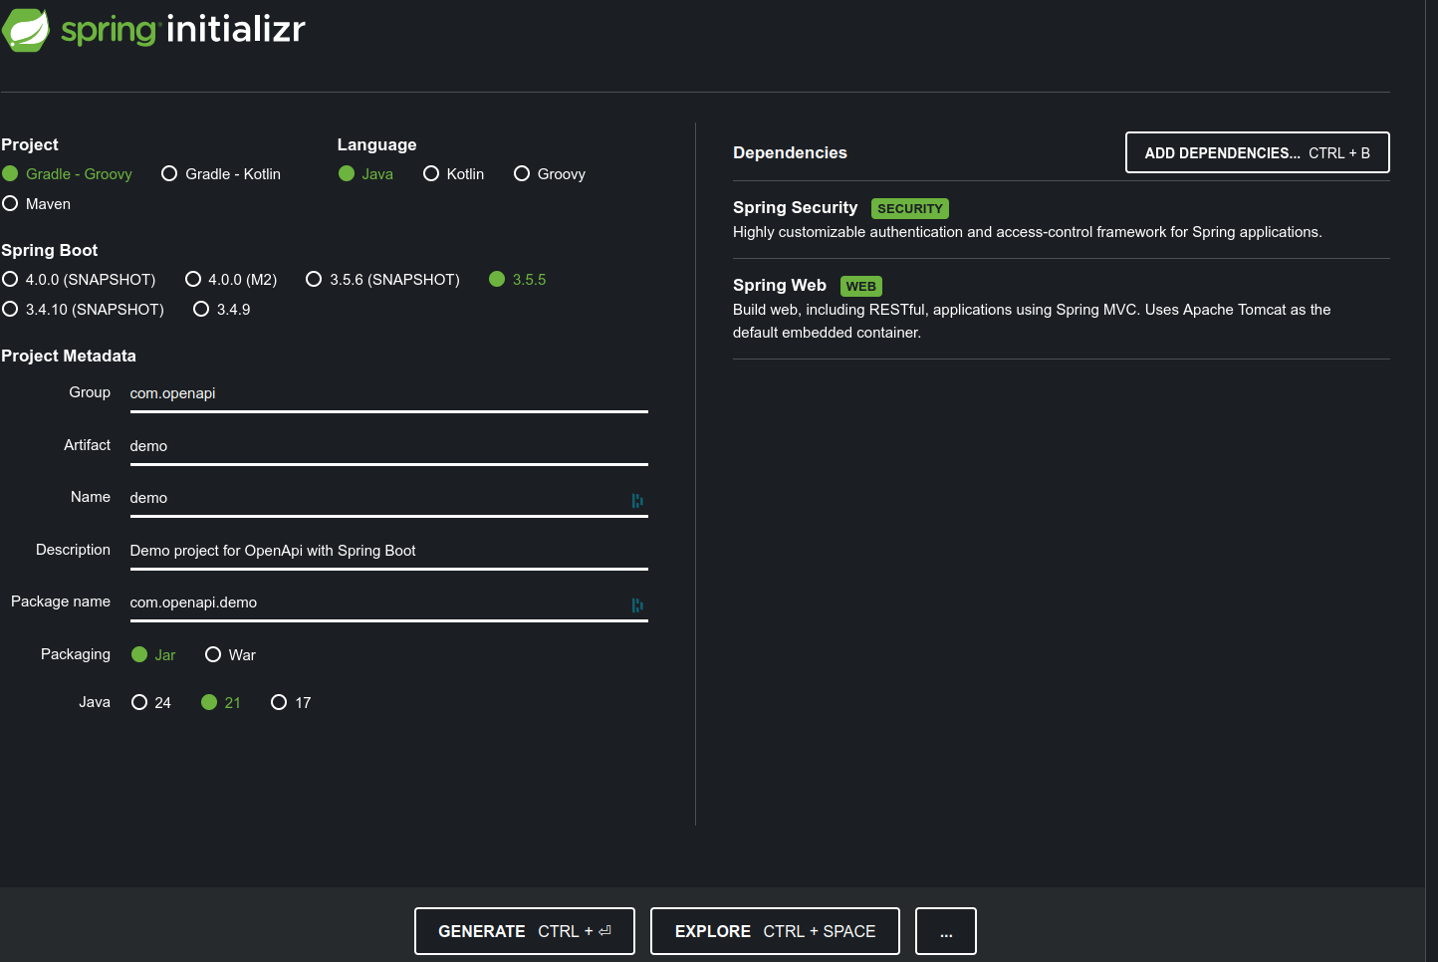Pick Java version 24
Image resolution: width=1438 pixels, height=962 pixels.
click(x=151, y=702)
